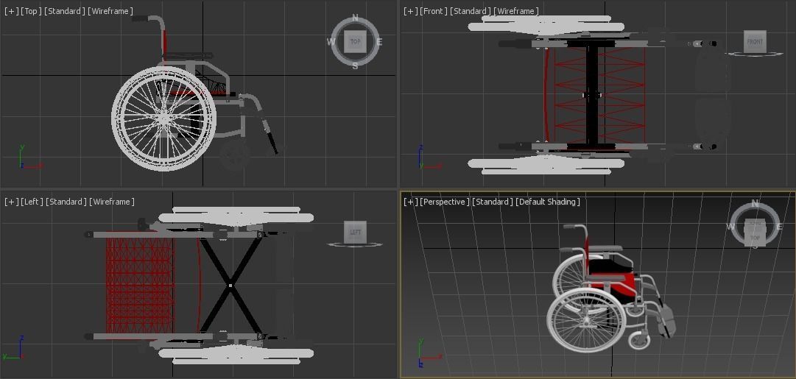The image size is (796, 379).
Task: Open [Standard] menu in the Top viewport
Action: (65, 10)
